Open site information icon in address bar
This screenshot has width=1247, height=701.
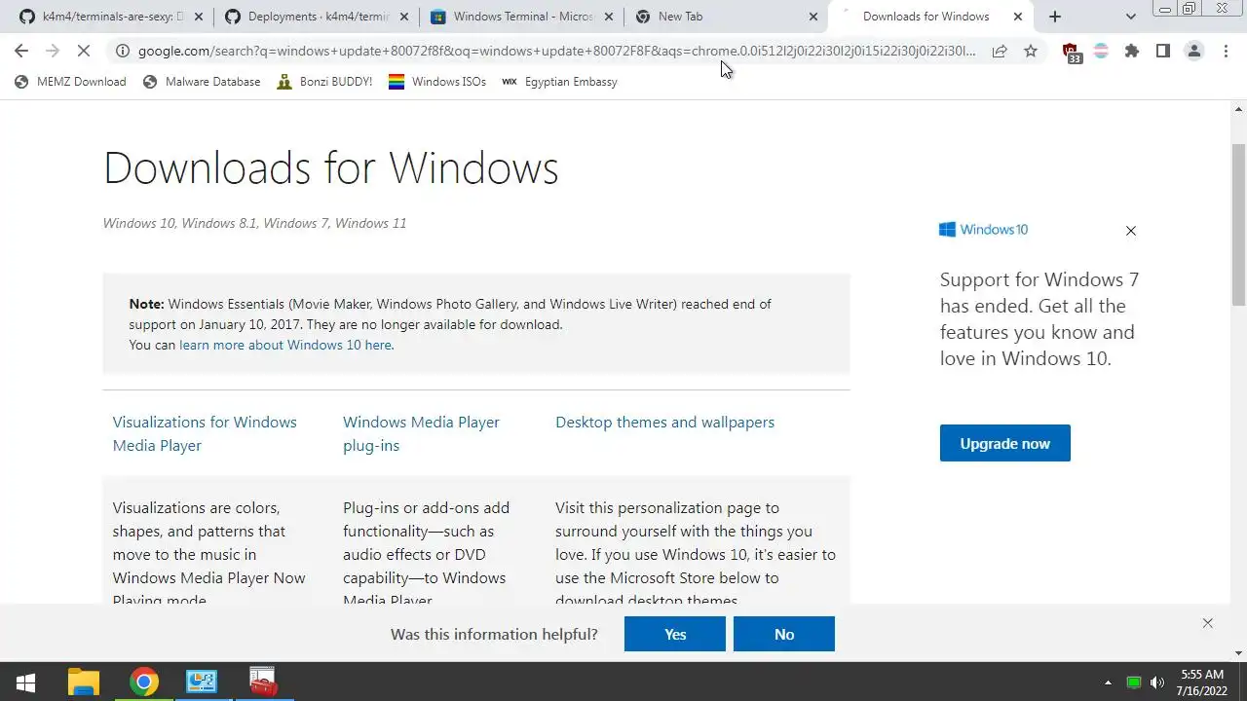point(121,51)
